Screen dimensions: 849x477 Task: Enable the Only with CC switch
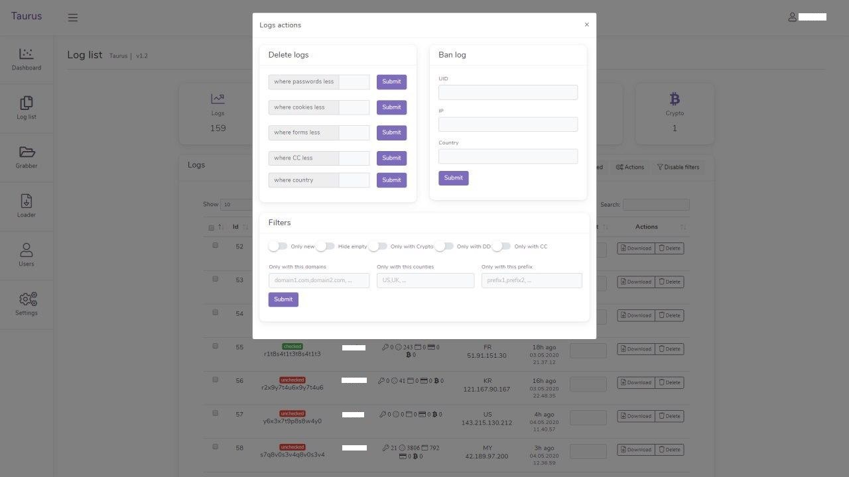501,246
